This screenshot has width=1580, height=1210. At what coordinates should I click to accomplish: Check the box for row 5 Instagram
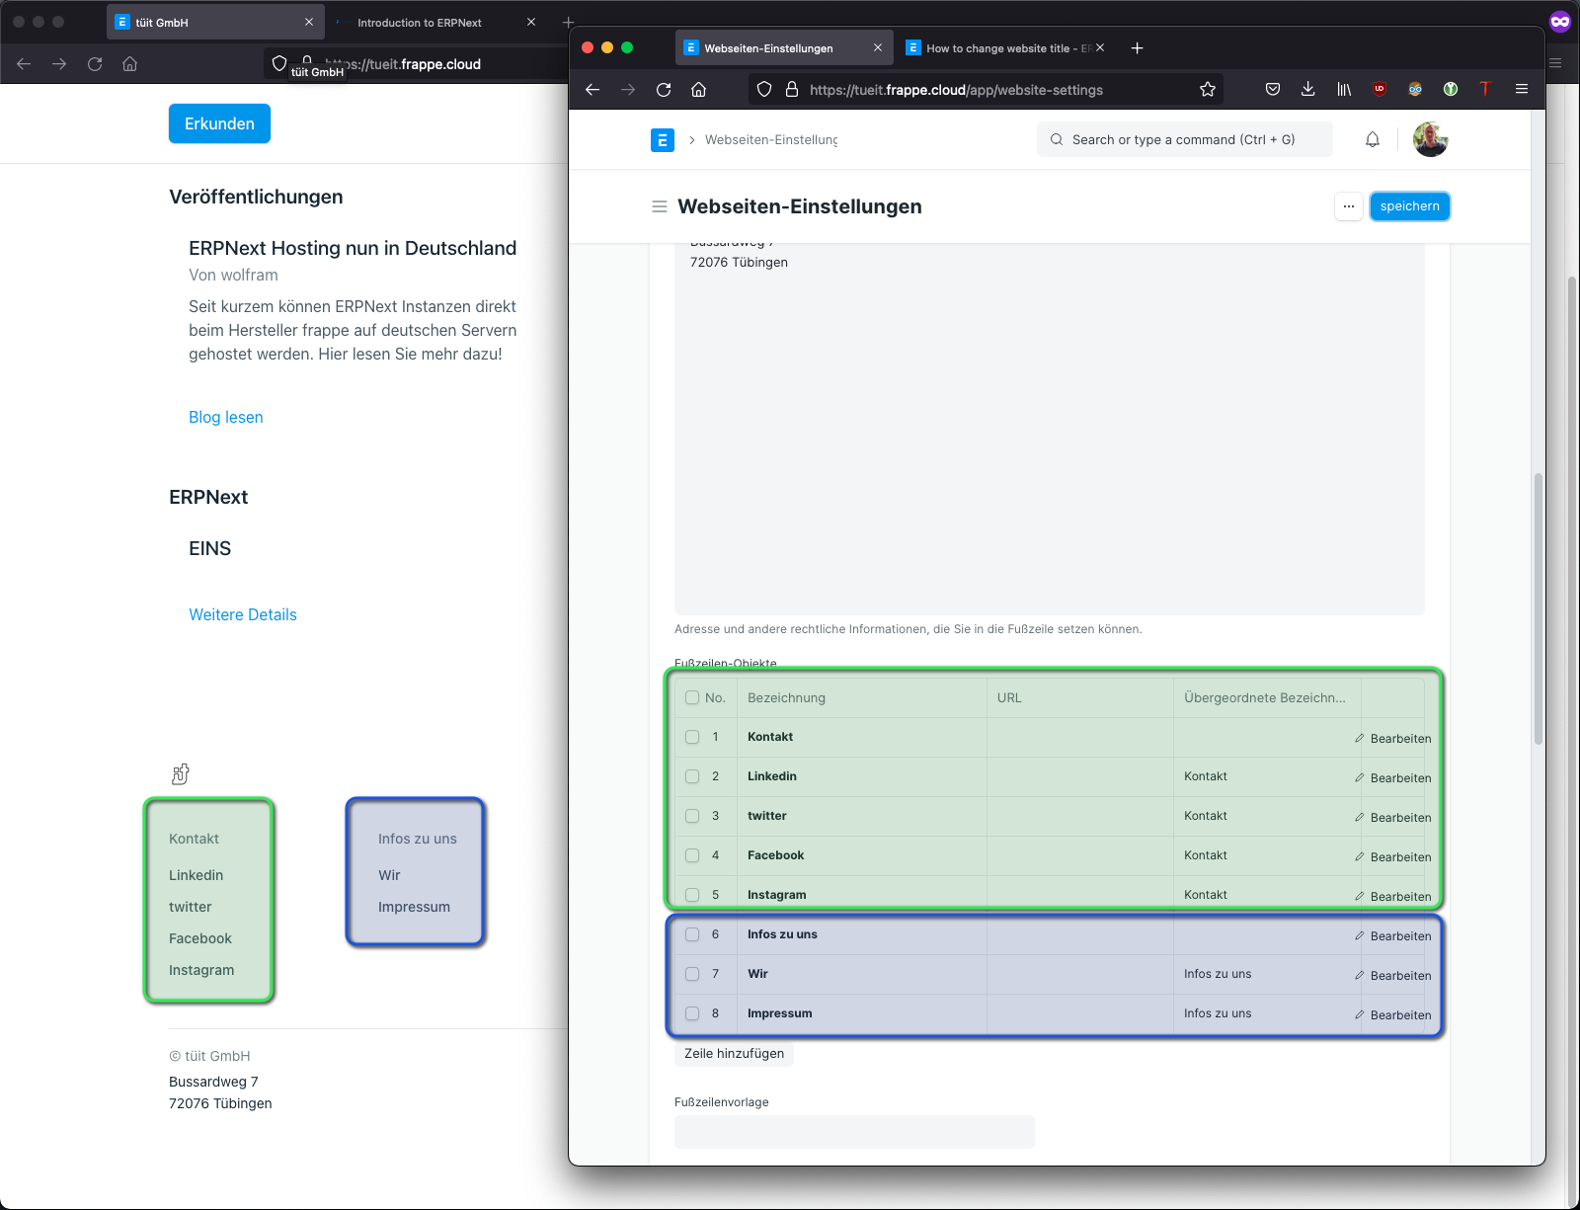pyautogui.click(x=692, y=895)
